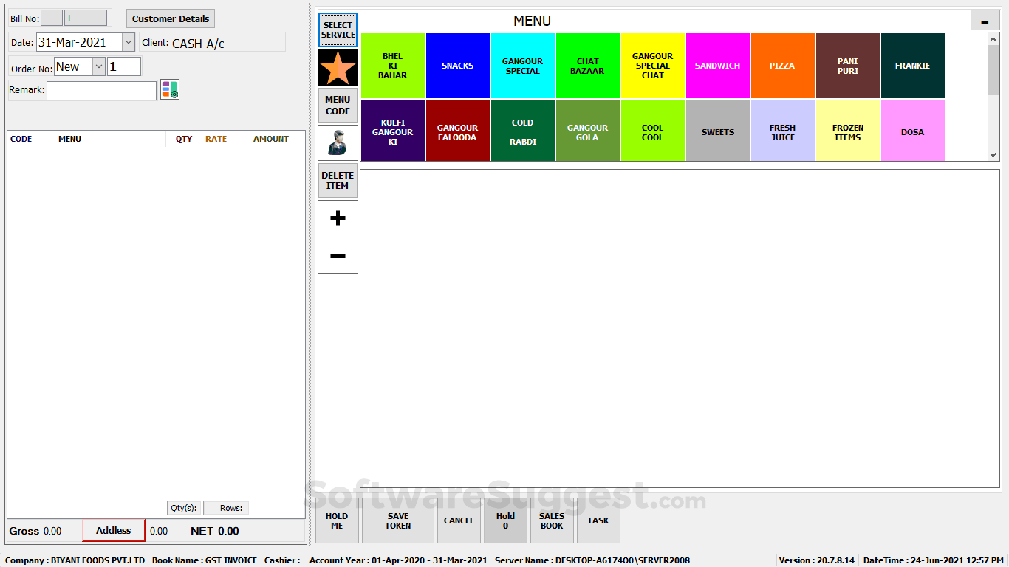Click the customer profile picture icon

(338, 142)
